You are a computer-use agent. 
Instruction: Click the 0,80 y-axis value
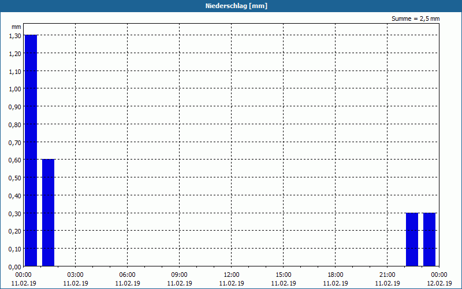(15, 125)
